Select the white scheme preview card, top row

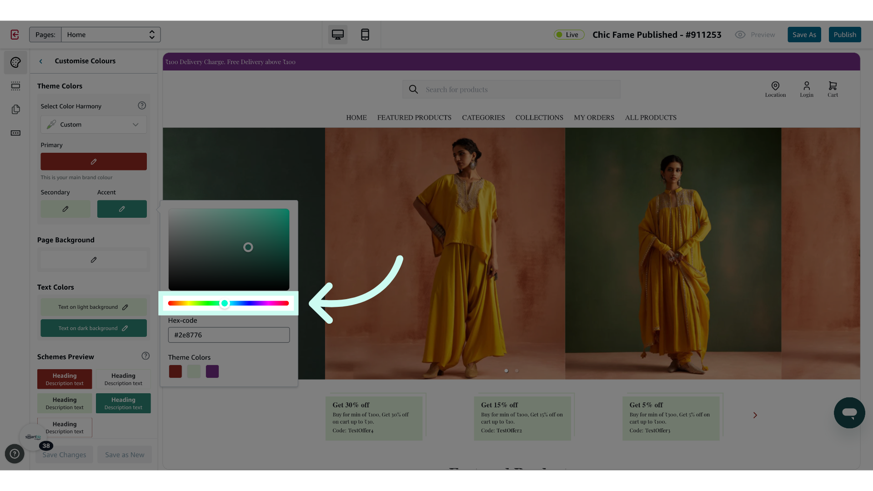[123, 379]
